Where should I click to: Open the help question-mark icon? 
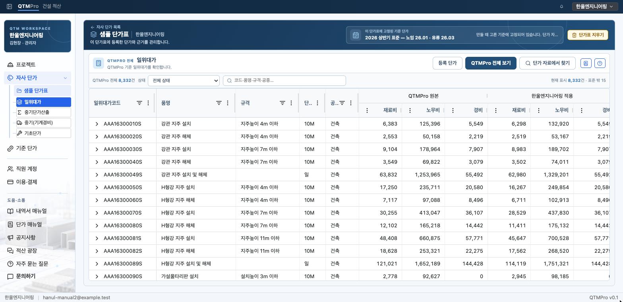point(600,63)
